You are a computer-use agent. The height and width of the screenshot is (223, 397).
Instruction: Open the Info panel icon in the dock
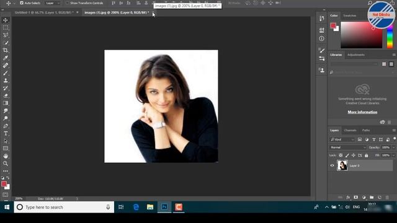click(x=321, y=38)
